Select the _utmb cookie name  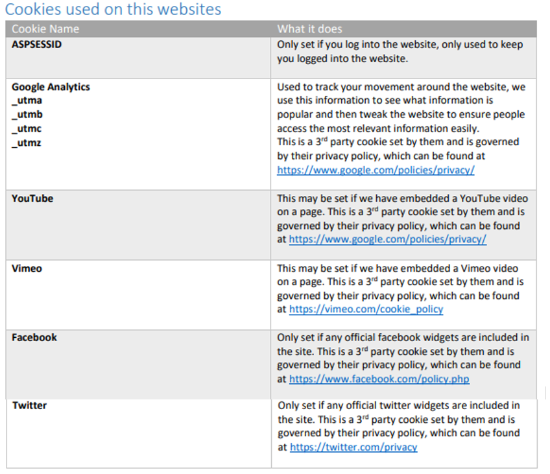(x=27, y=115)
